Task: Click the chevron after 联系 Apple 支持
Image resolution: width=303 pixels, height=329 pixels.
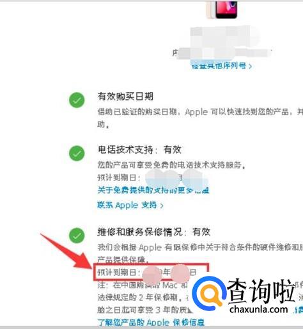Action: (x=162, y=205)
